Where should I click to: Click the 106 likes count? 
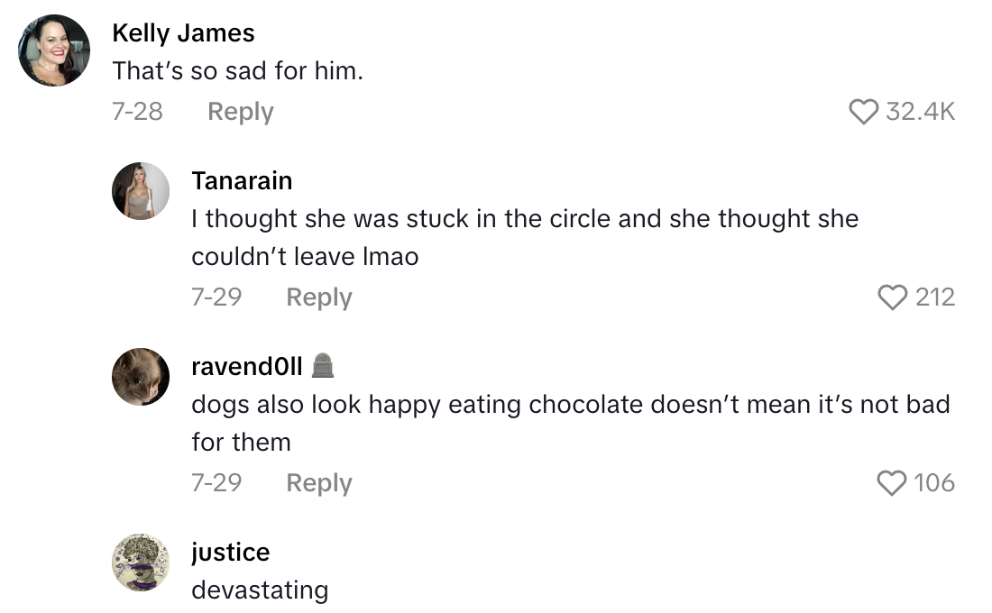point(933,483)
